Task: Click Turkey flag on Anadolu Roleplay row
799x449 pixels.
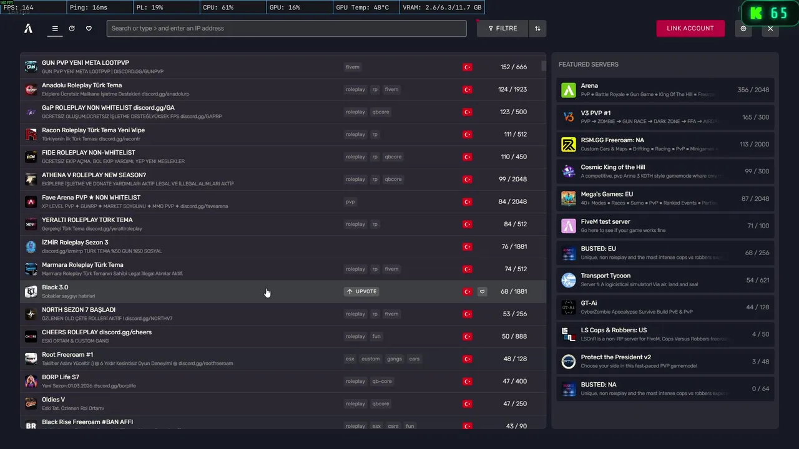Action: pyautogui.click(x=468, y=89)
